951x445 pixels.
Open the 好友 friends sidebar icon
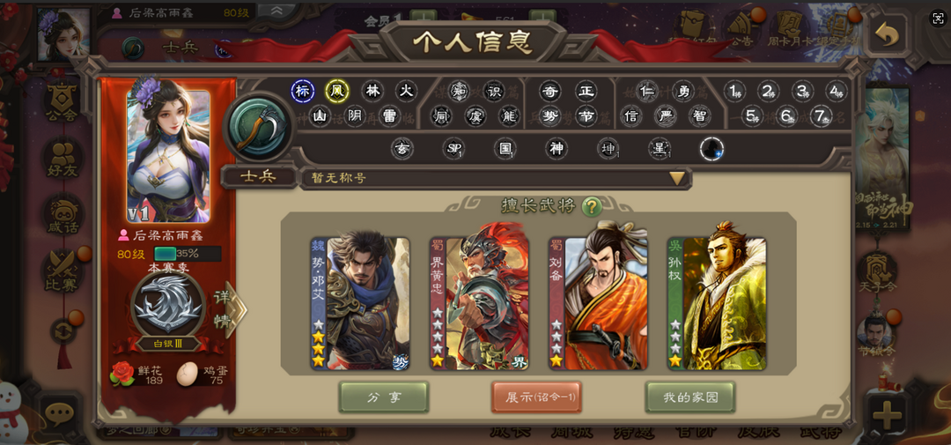coord(63,159)
